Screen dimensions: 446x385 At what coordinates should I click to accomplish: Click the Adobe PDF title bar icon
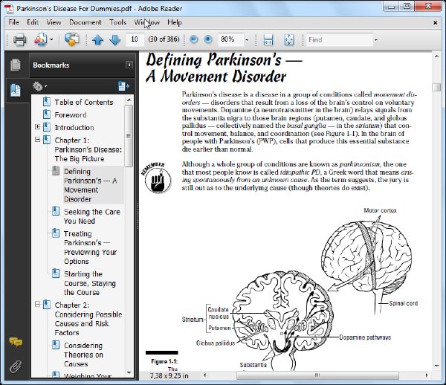(x=9, y=8)
